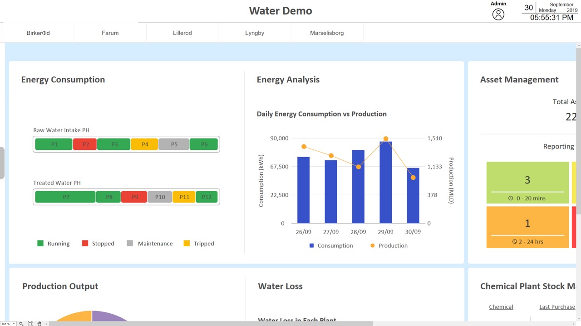Go to the Marselisborg tab
581x326 pixels.
pos(327,33)
